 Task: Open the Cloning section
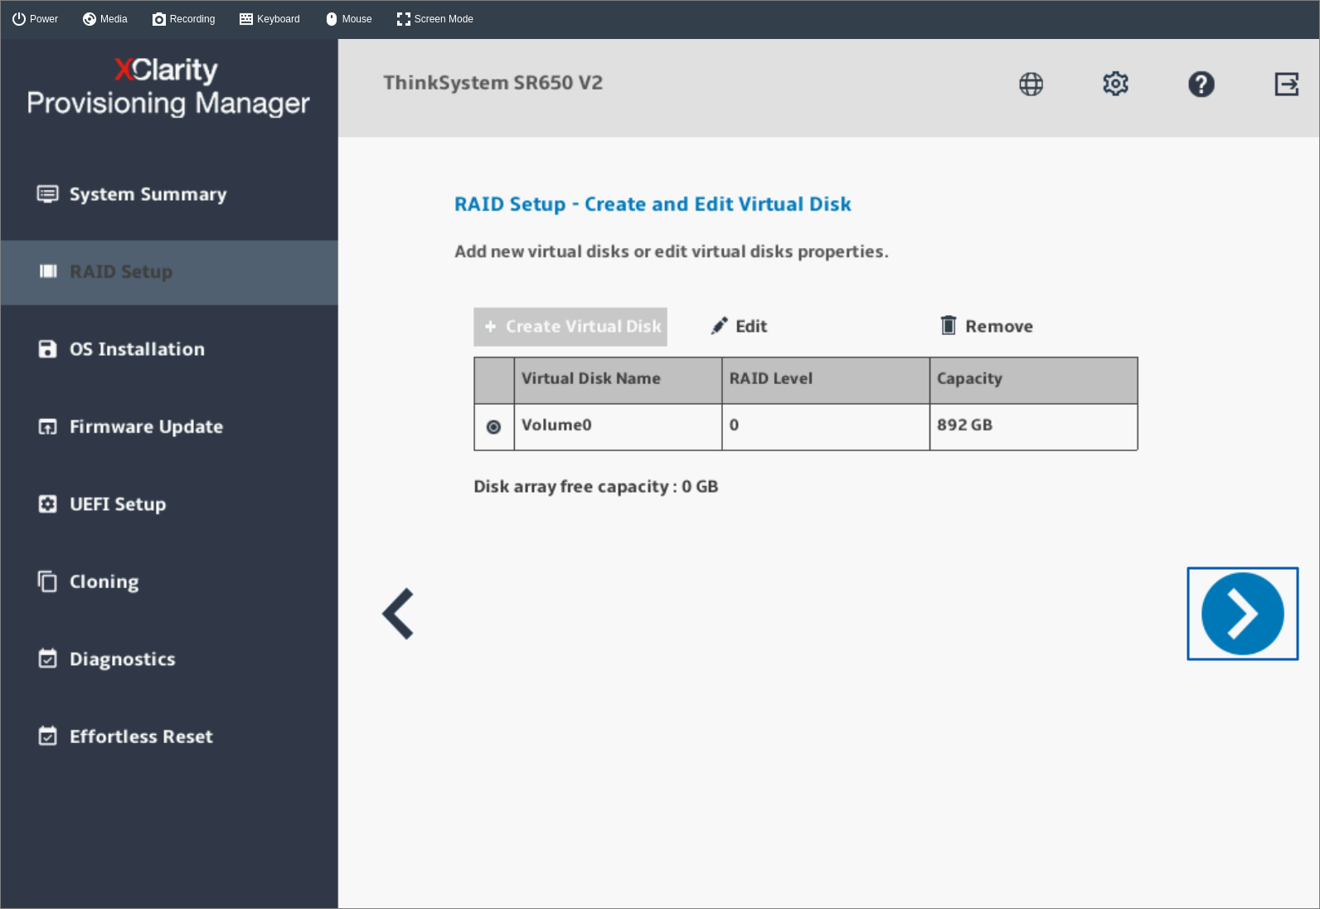(x=169, y=581)
